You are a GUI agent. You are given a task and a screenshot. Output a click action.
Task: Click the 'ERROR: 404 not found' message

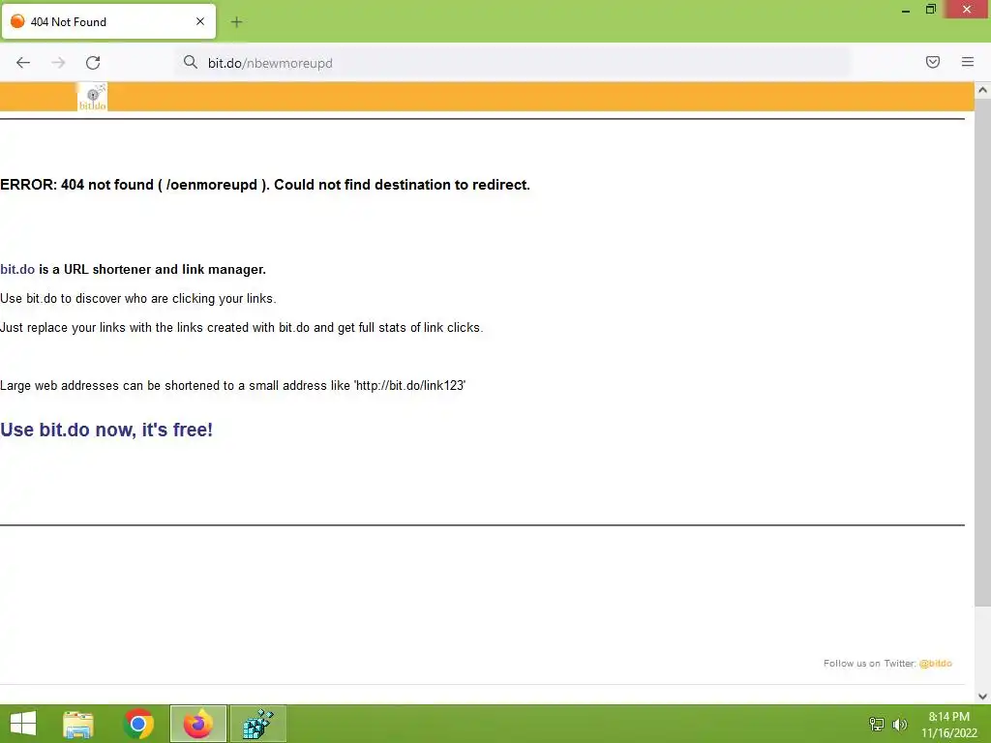click(265, 185)
